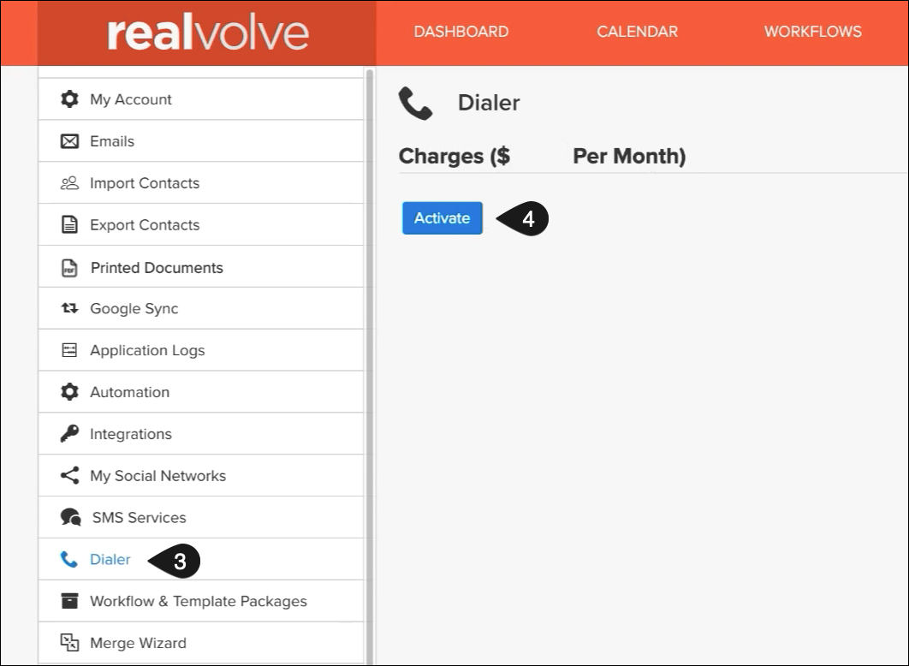Open the Dashboard tab

pos(460,32)
